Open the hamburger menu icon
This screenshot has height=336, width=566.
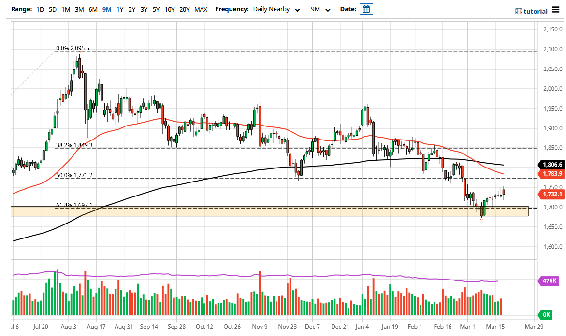pos(555,11)
